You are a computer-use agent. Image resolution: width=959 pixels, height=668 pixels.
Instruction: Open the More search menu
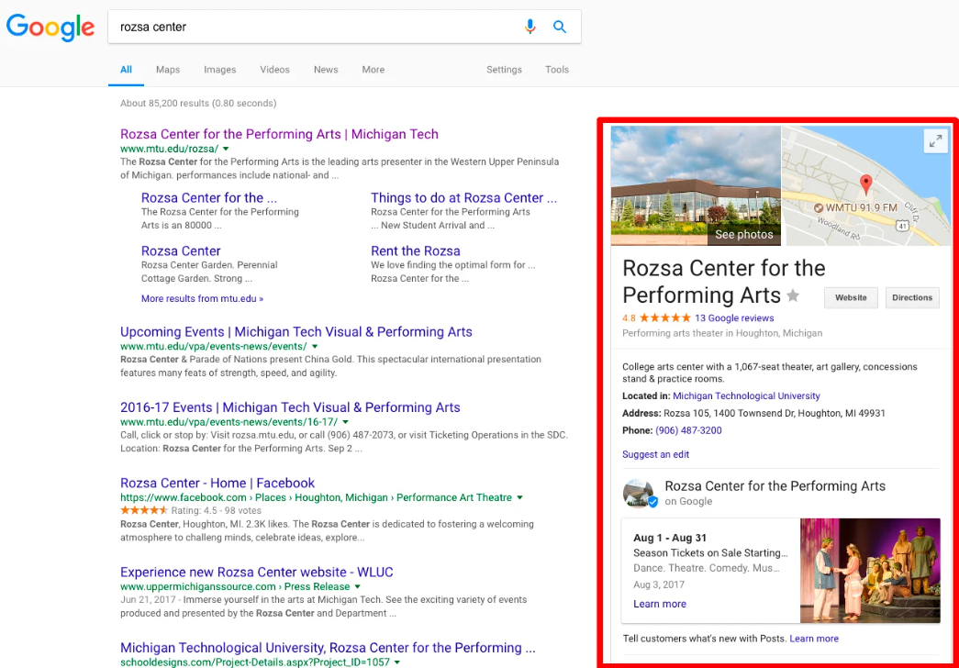pyautogui.click(x=373, y=70)
